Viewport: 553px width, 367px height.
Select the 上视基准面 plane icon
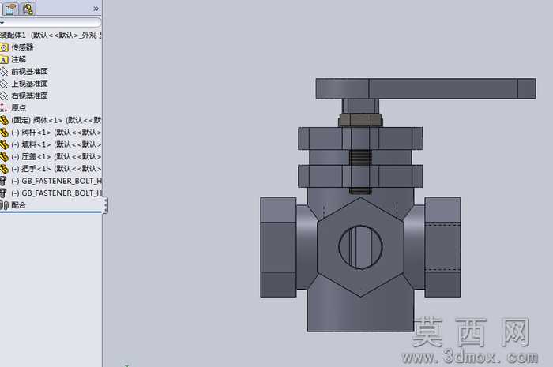tap(3, 84)
